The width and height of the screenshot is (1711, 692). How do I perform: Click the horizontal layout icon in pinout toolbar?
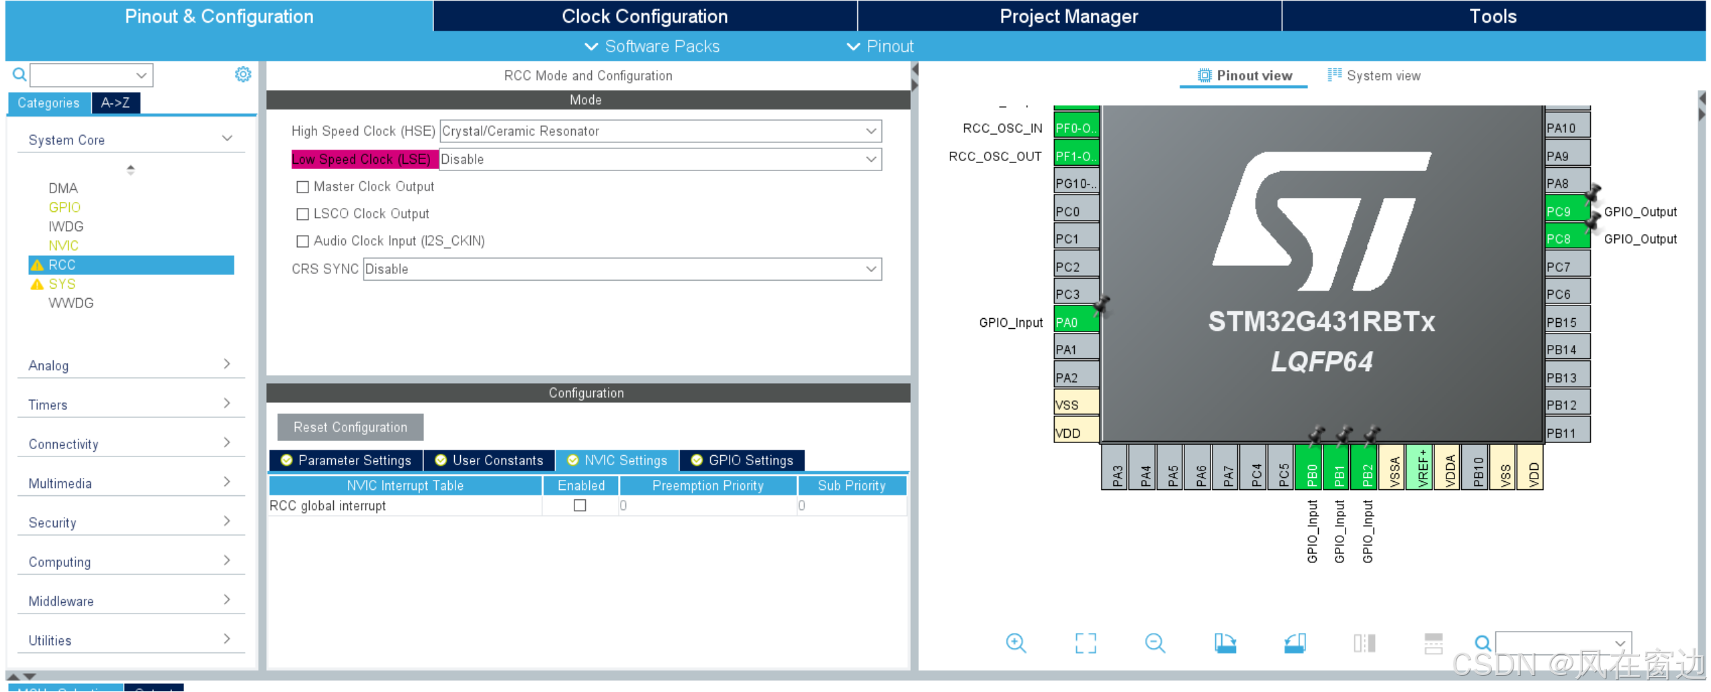pos(1434,644)
